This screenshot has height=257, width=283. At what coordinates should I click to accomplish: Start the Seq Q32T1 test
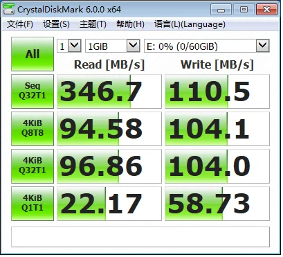(33, 91)
